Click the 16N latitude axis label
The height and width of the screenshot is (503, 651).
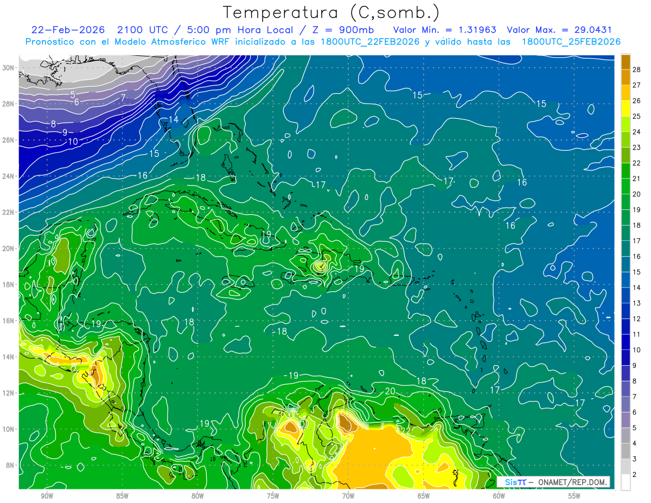pos(9,321)
